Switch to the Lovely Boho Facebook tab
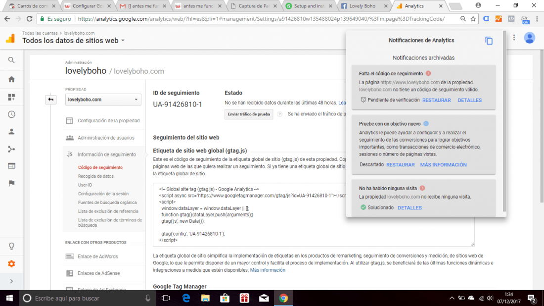The width and height of the screenshot is (544, 306). point(364,6)
